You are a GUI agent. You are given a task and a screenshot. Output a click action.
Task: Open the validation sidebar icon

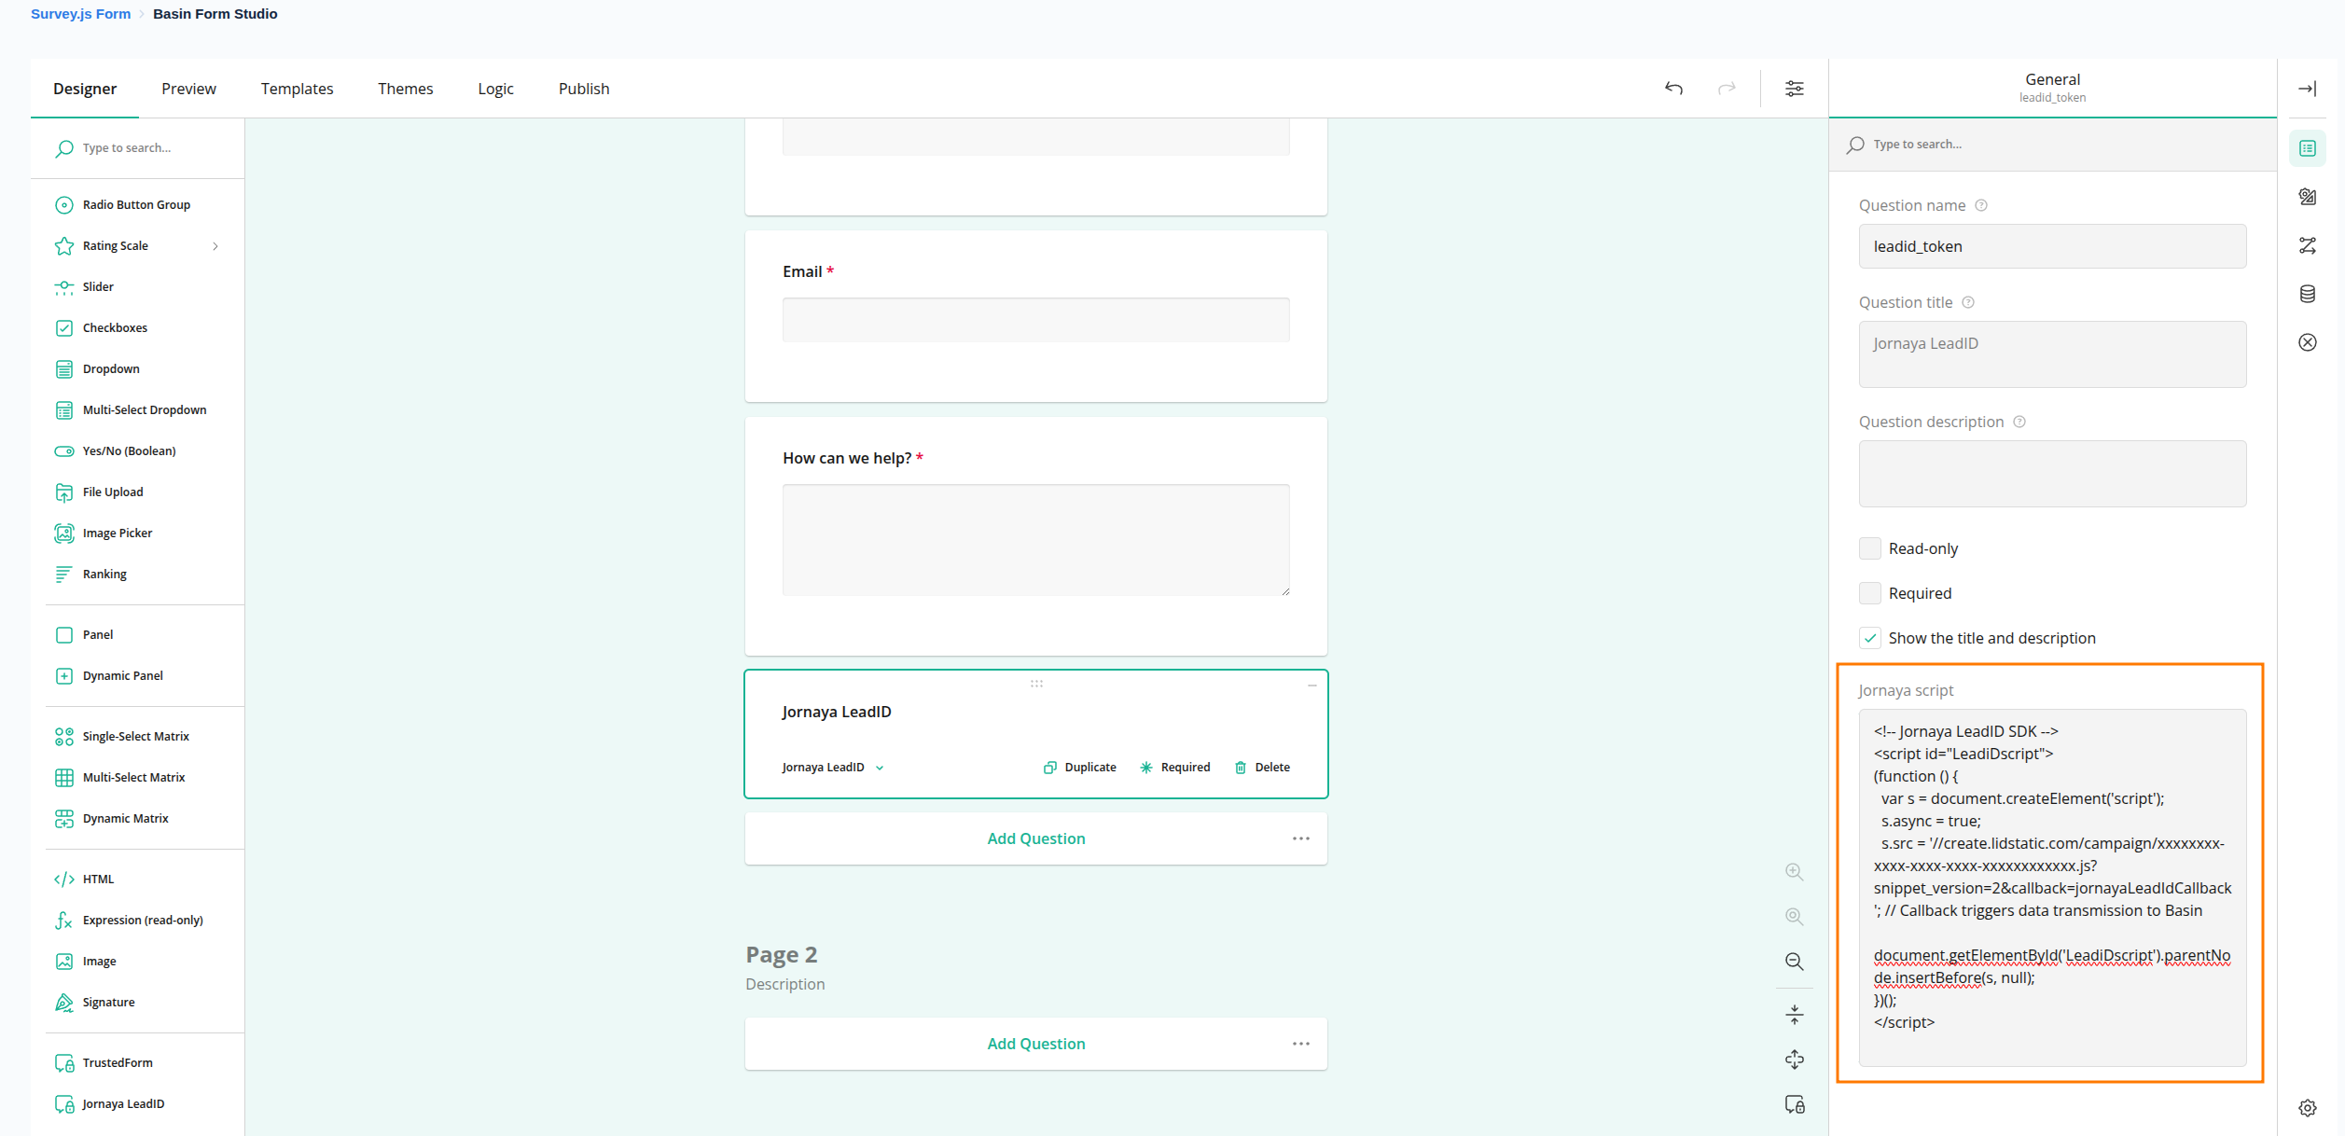pos(2307,342)
